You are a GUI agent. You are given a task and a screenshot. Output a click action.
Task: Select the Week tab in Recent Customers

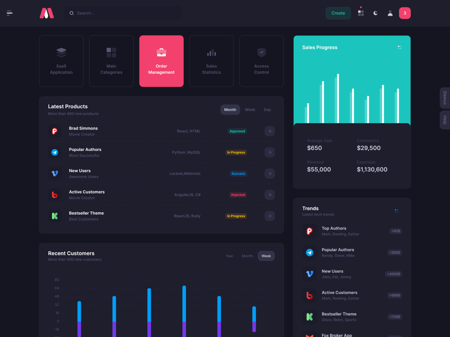tap(266, 256)
